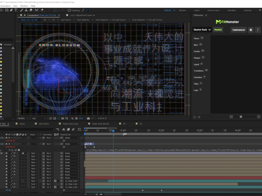Select the Pen tool
This screenshot has height=196, width=262.
pyautogui.click(x=11, y=10)
